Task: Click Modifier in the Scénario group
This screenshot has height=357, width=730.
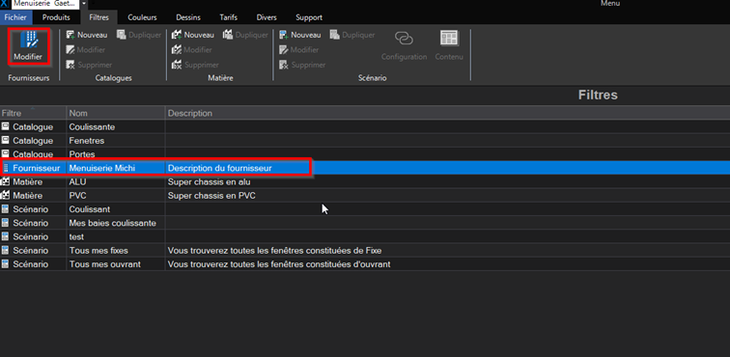Action: (299, 50)
